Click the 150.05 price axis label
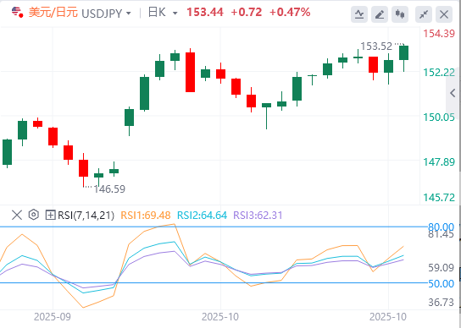This screenshot has width=461, height=328. coord(439,118)
